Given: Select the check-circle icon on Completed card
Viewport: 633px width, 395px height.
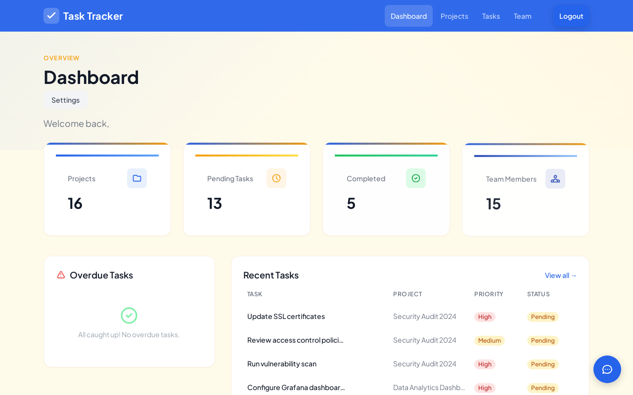Looking at the screenshot, I should (x=416, y=178).
